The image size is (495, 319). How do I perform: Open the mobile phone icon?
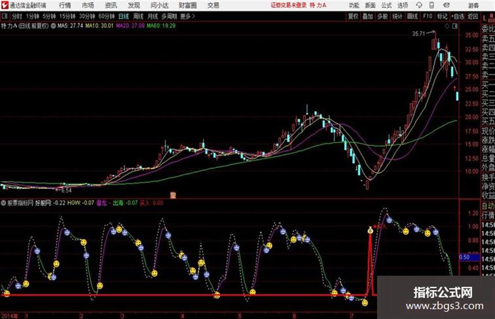432,5
